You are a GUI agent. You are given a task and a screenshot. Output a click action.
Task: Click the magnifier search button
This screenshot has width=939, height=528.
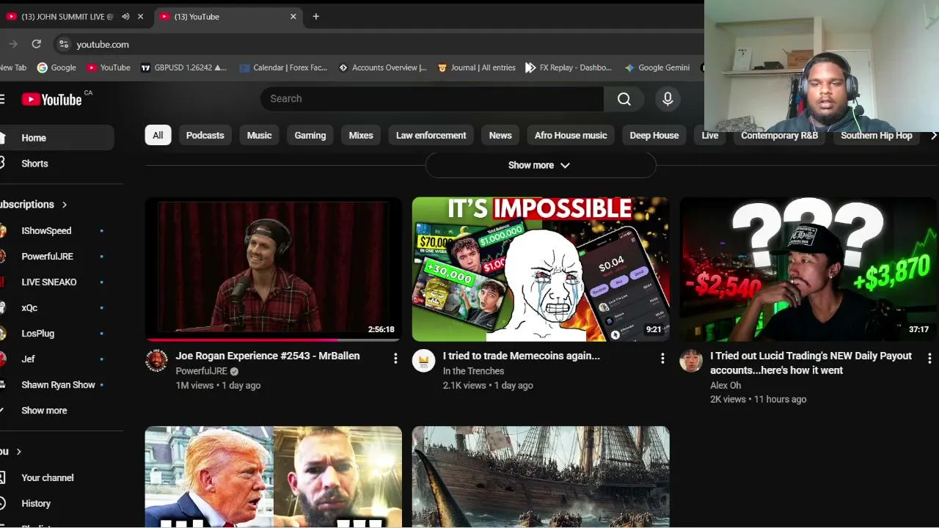(624, 99)
